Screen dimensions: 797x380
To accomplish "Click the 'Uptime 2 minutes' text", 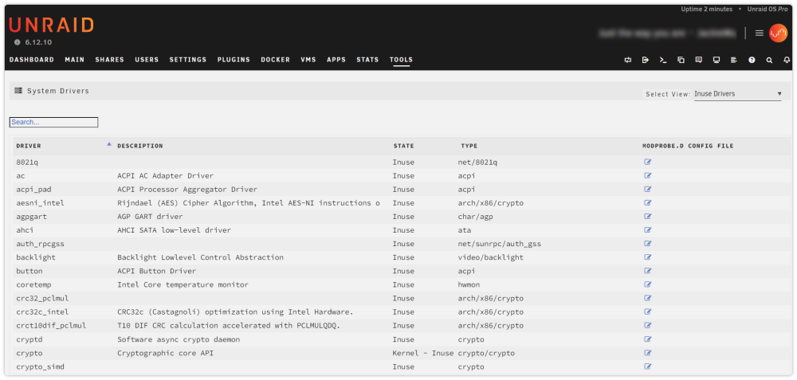I will tap(706, 9).
